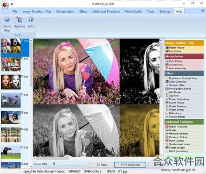
Task: Click thumbnail list scroll down arrow
Action: pyautogui.click(x=31, y=167)
